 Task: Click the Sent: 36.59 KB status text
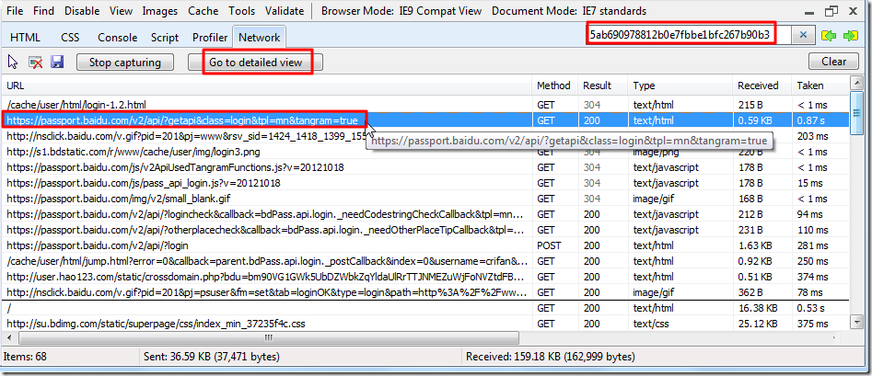212,357
